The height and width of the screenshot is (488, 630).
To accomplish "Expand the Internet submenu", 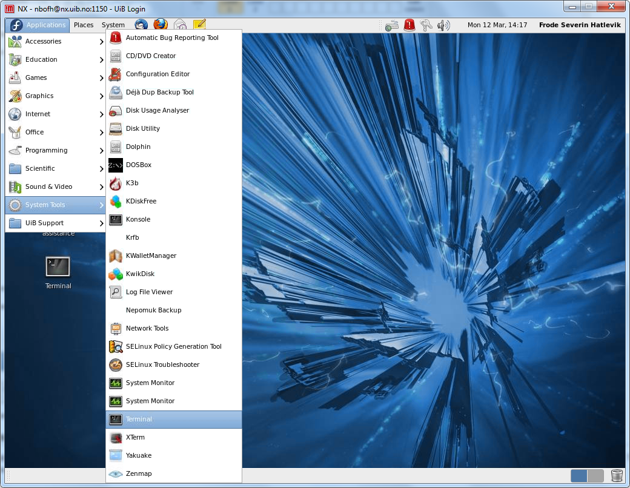I will tap(56, 114).
